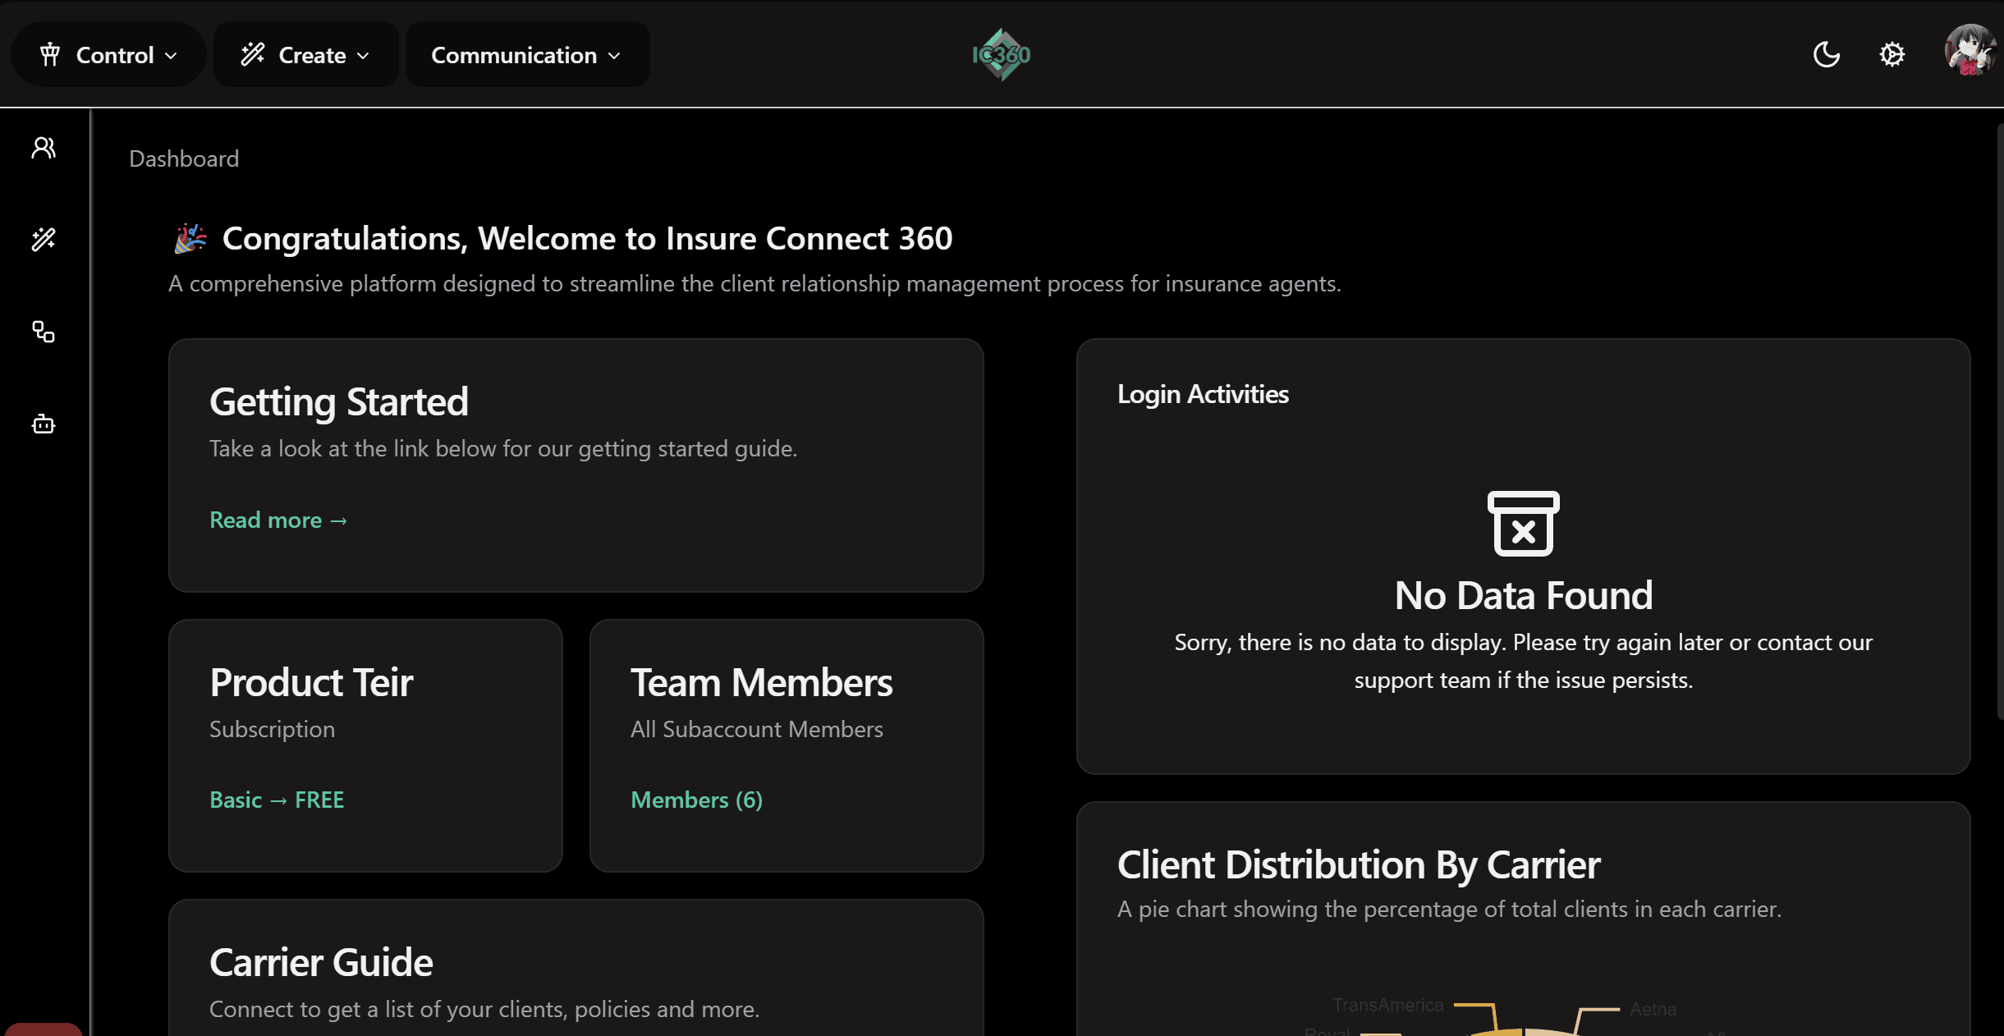Screen dimensions: 2004x1036
Task: Click the Getting Started card heading
Action: [339, 402]
